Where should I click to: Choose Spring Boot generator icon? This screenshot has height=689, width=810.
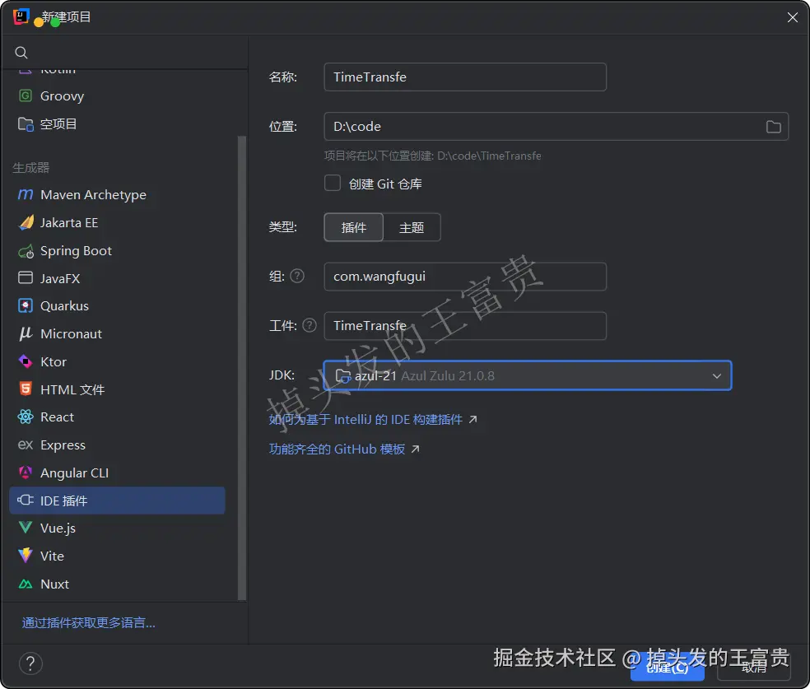pyautogui.click(x=26, y=251)
